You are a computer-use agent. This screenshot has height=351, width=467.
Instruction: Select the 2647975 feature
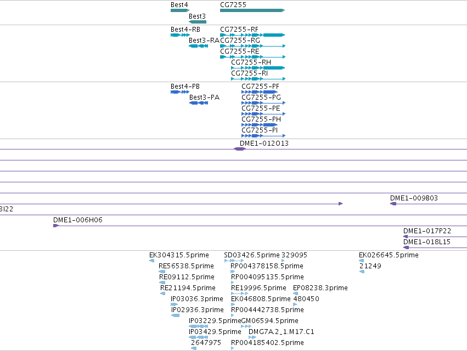[x=194, y=348]
